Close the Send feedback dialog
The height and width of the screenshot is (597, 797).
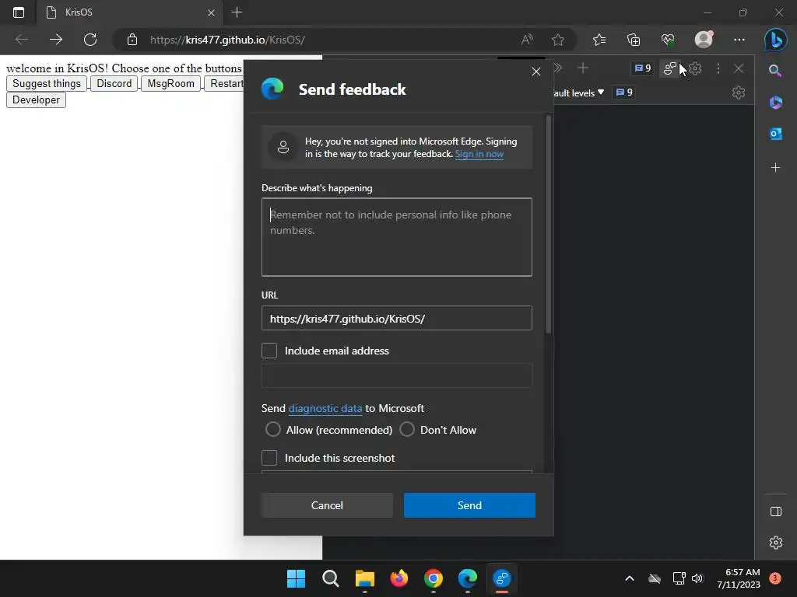[535, 72]
